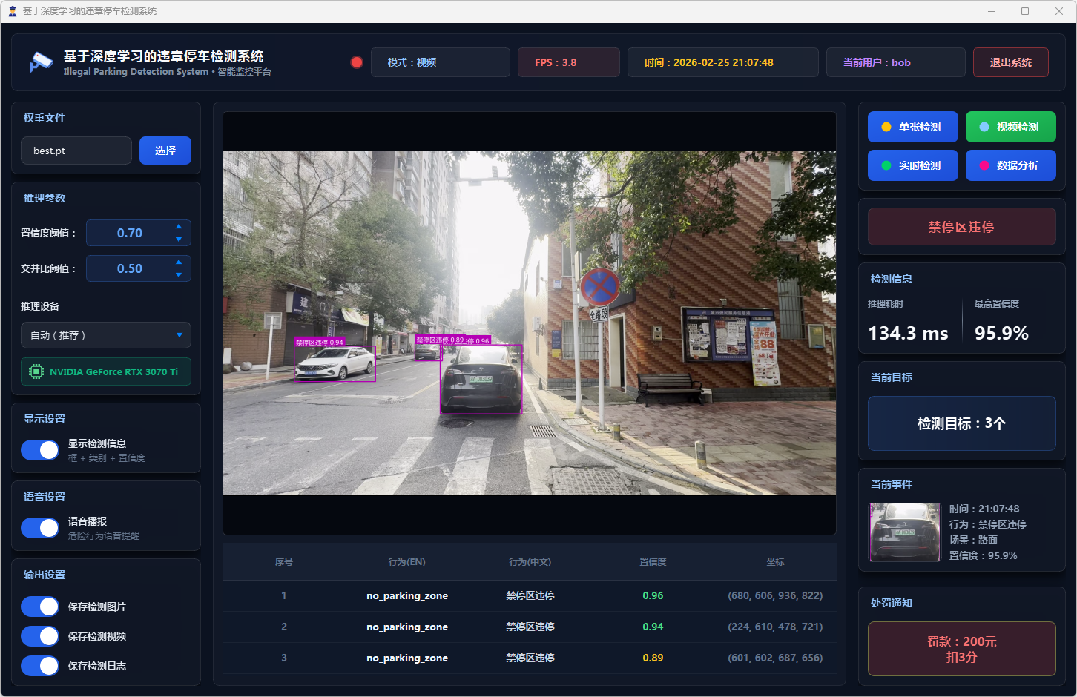The width and height of the screenshot is (1077, 697).
Task: Decrease the IoU threshold with down arrow
Action: point(179,275)
